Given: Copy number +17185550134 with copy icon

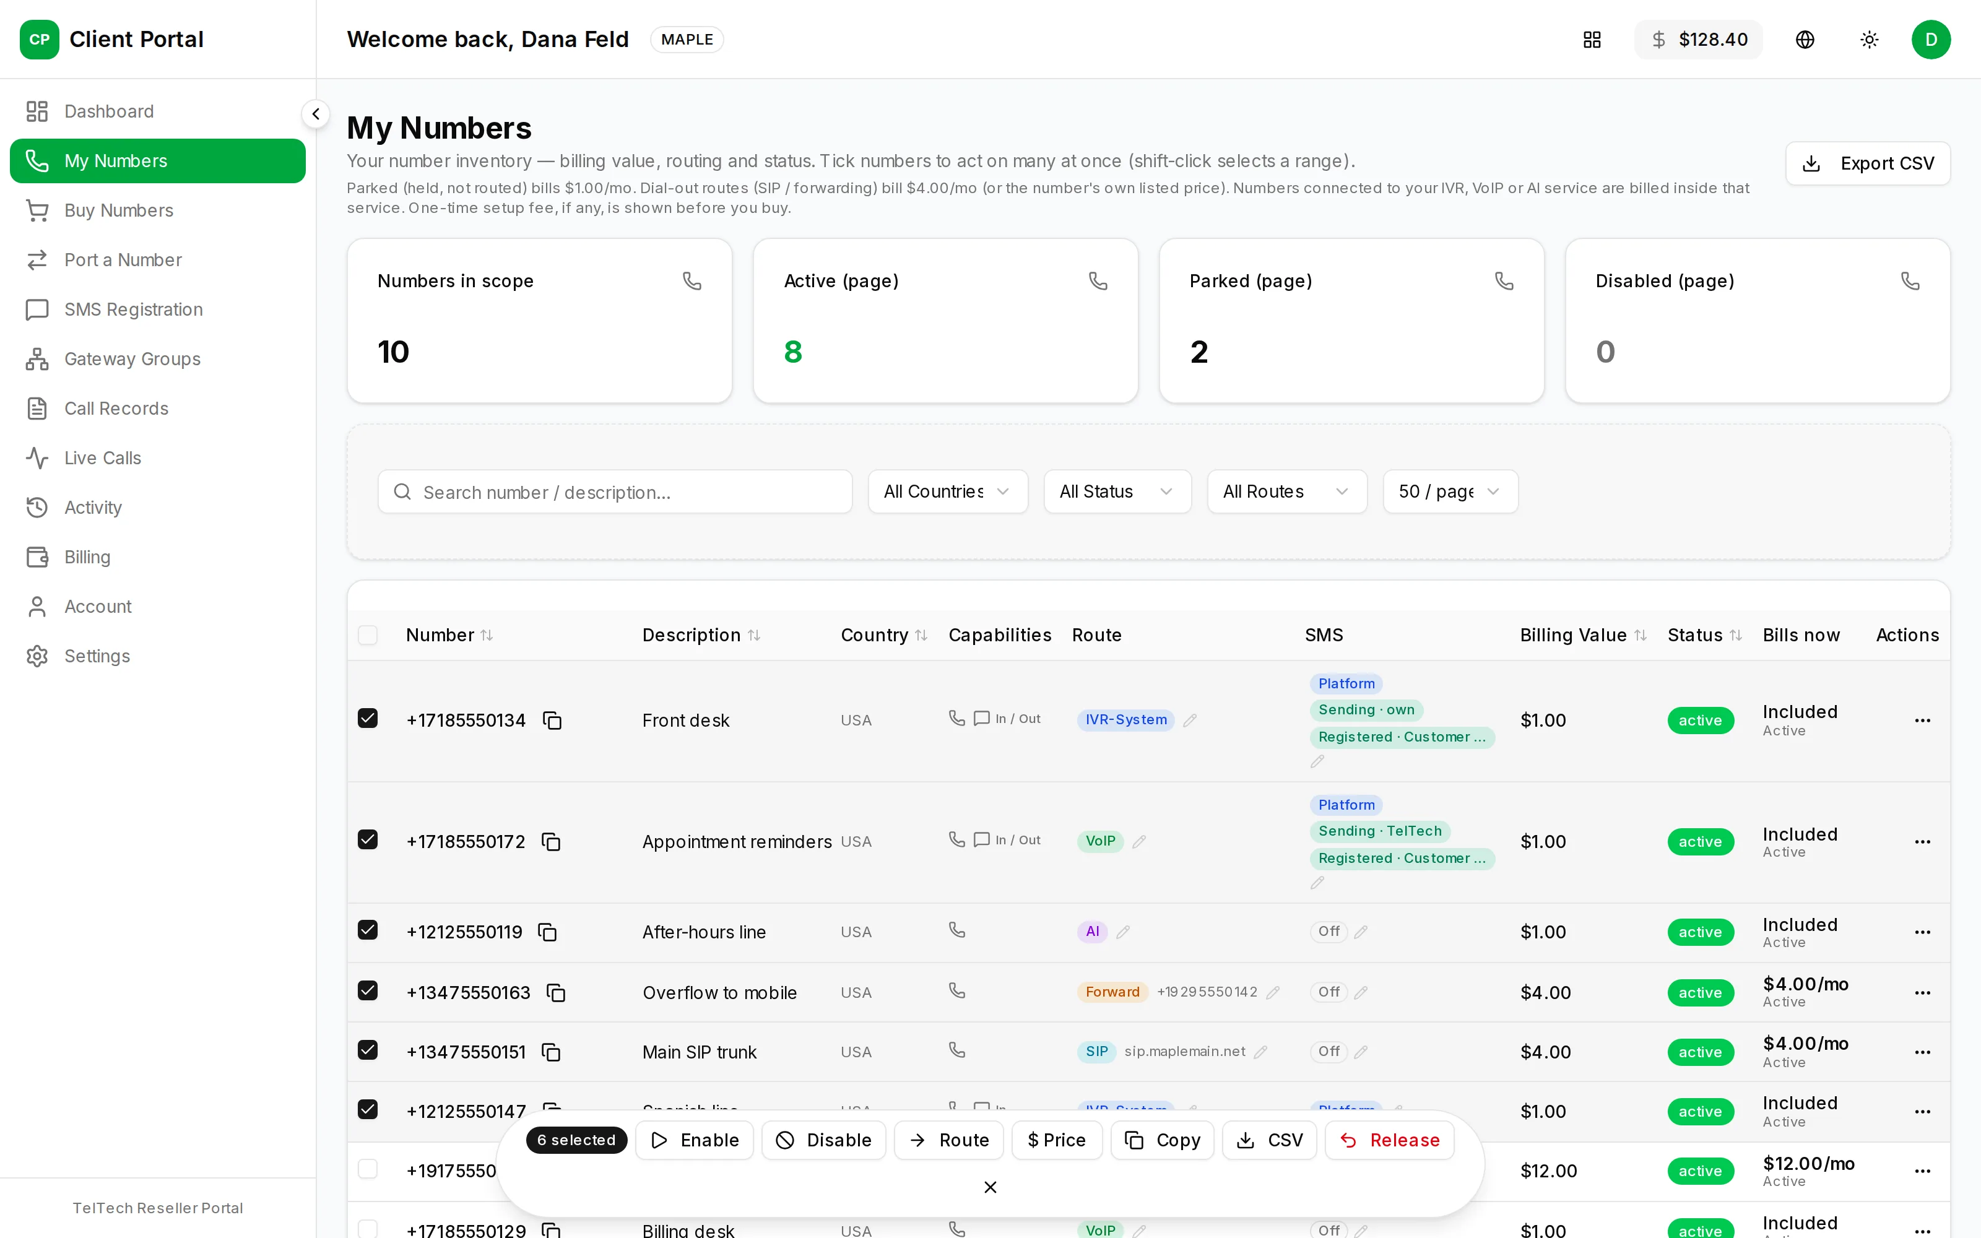Looking at the screenshot, I should pyautogui.click(x=553, y=721).
